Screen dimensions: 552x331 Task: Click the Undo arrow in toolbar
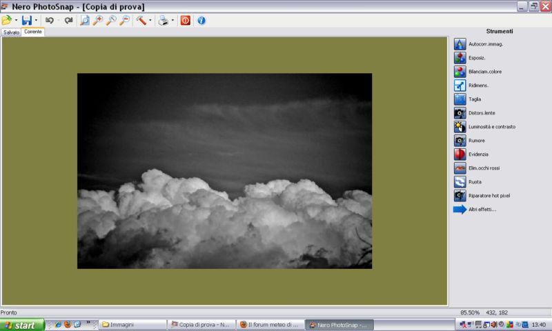50,21
